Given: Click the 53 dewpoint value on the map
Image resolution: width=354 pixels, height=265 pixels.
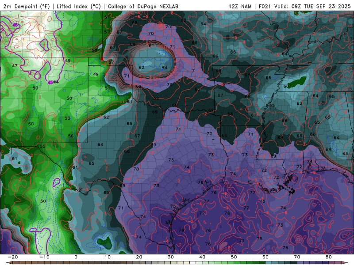Looking at the screenshot, I should 67,118.
